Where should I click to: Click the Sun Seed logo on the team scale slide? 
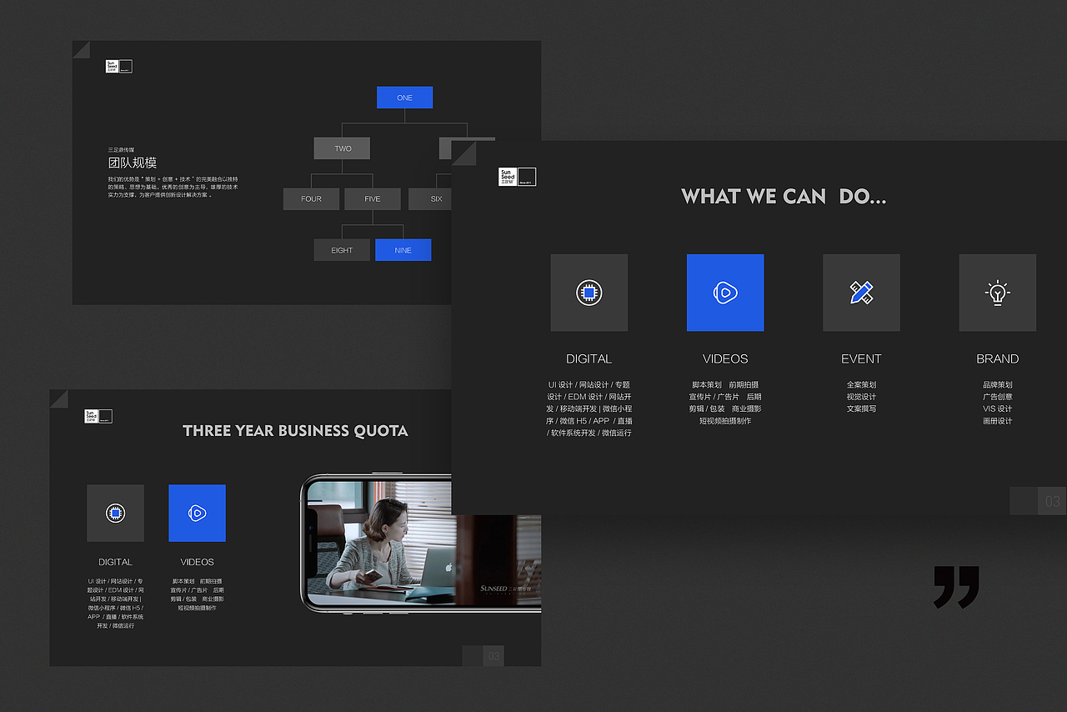119,67
